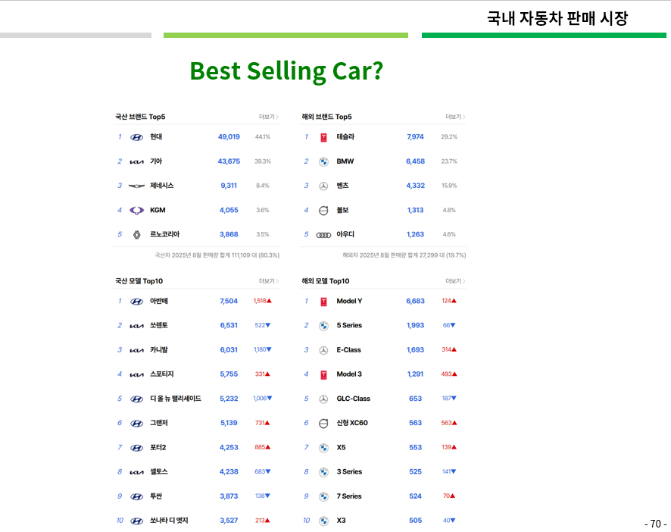Click the Model Y row entry
This screenshot has height=532, width=671.
[x=350, y=301]
